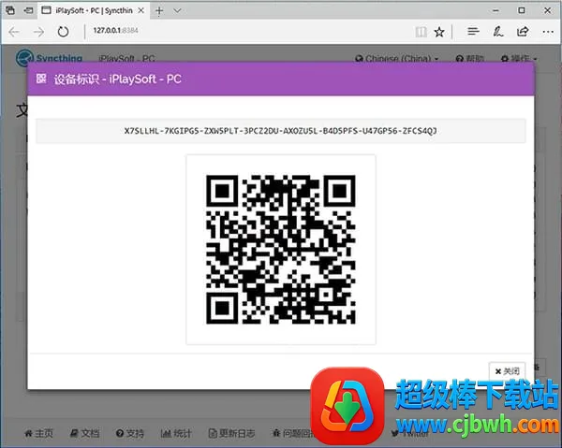562x448 pixels.
Task: Click the device ID string starting X7SLLHL
Action: 280,131
